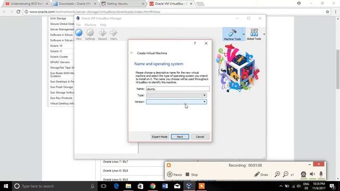The image size is (340, 191).
Task: Open SAN Storage sidebar link
Action: click(x=58, y=19)
